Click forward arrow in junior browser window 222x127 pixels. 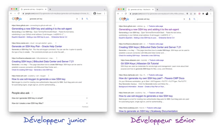pyautogui.click(x=15, y=13)
